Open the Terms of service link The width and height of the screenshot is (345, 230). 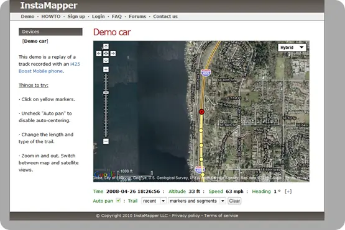point(221,216)
